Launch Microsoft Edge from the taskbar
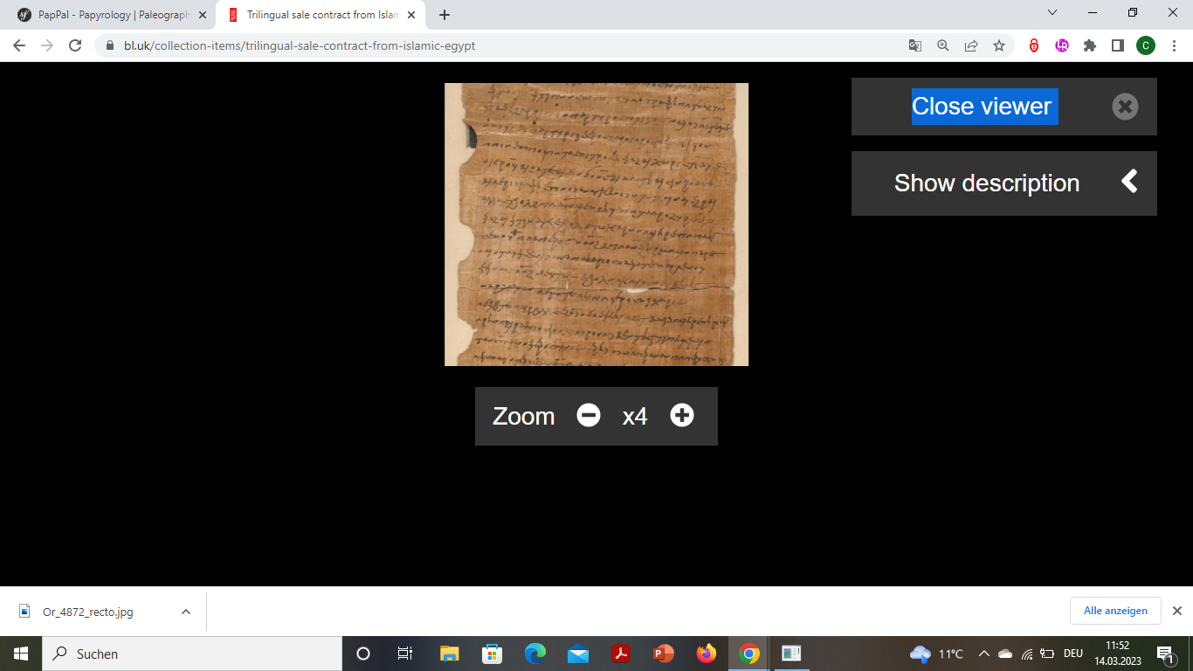The image size is (1193, 671). pos(534,654)
